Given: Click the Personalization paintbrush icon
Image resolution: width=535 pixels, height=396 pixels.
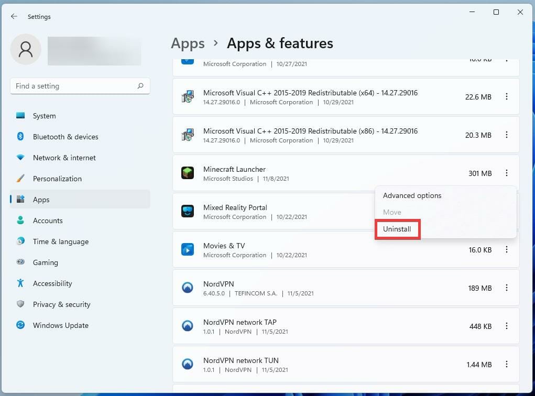Looking at the screenshot, I should coord(20,179).
